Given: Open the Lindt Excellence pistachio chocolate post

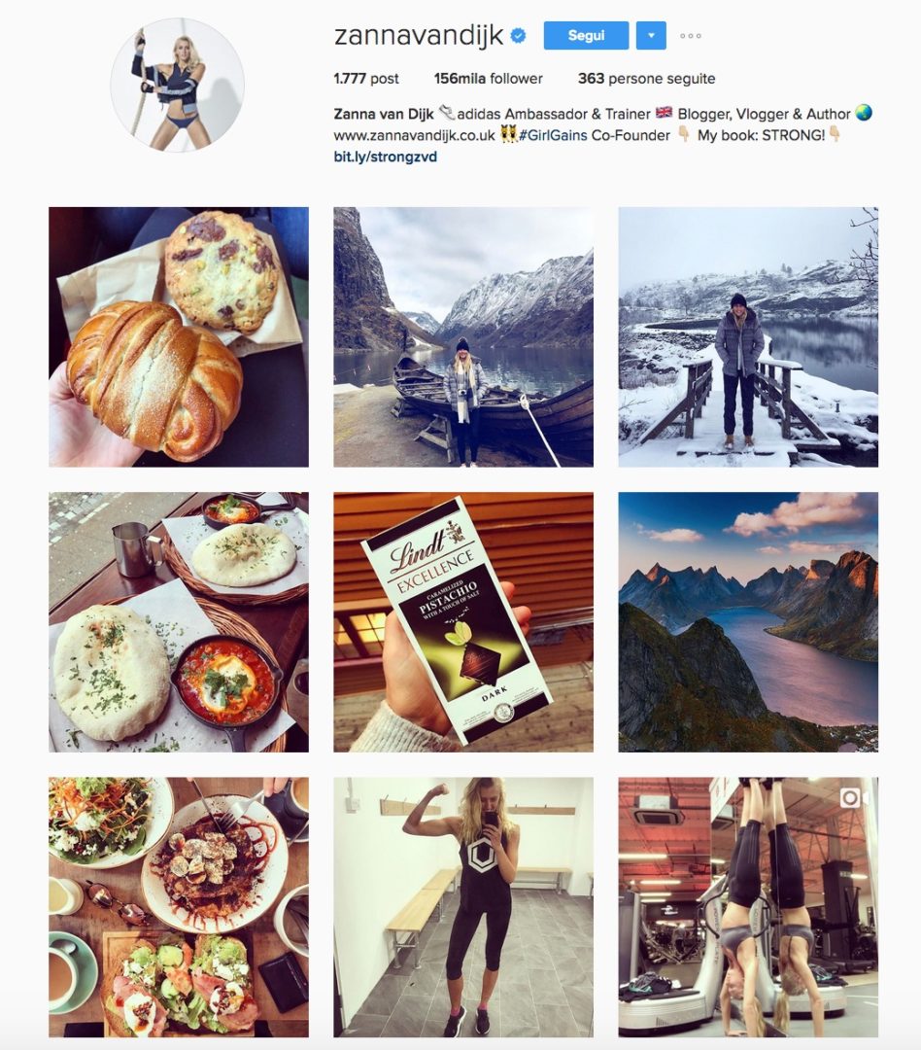Looking at the screenshot, I should click(x=463, y=622).
